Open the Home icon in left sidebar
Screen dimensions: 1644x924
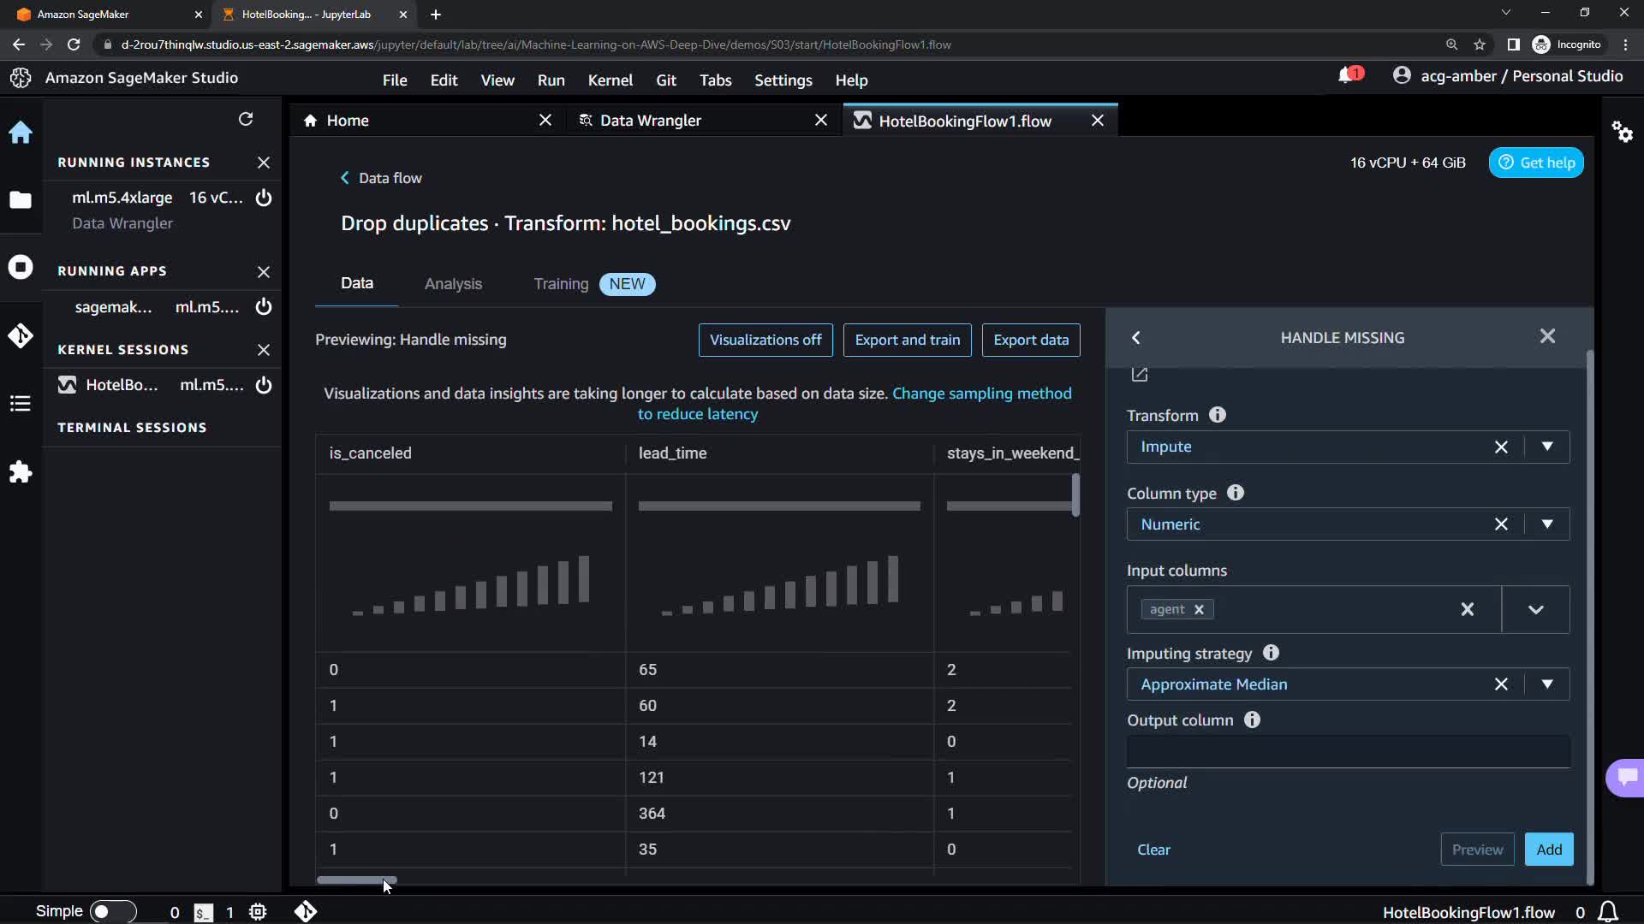pos(21,133)
